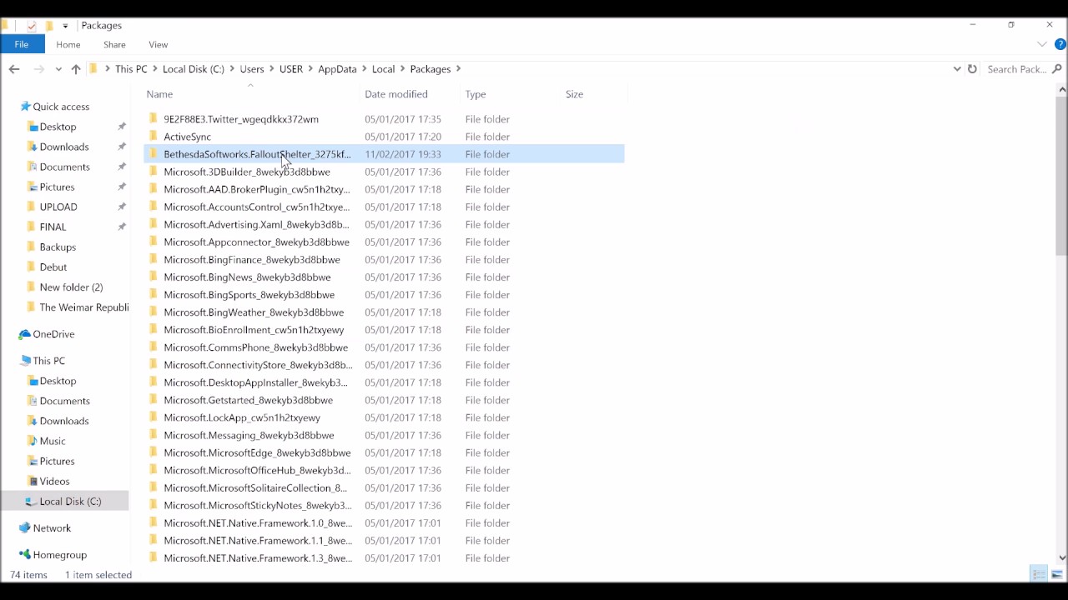Switch to Details view icon in status bar

click(1039, 574)
